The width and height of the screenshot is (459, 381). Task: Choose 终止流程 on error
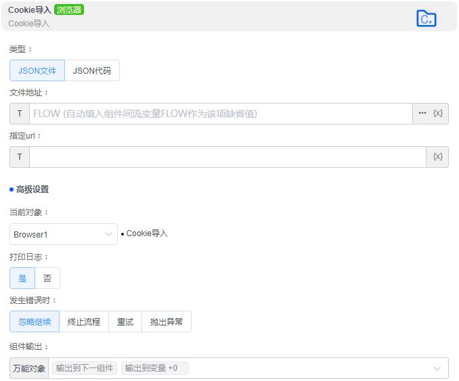click(x=84, y=321)
